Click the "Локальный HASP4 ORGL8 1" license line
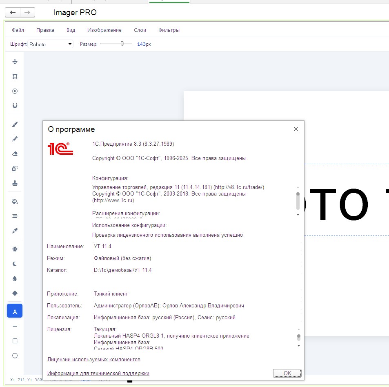This screenshot has height=387, width=389. 171,336
